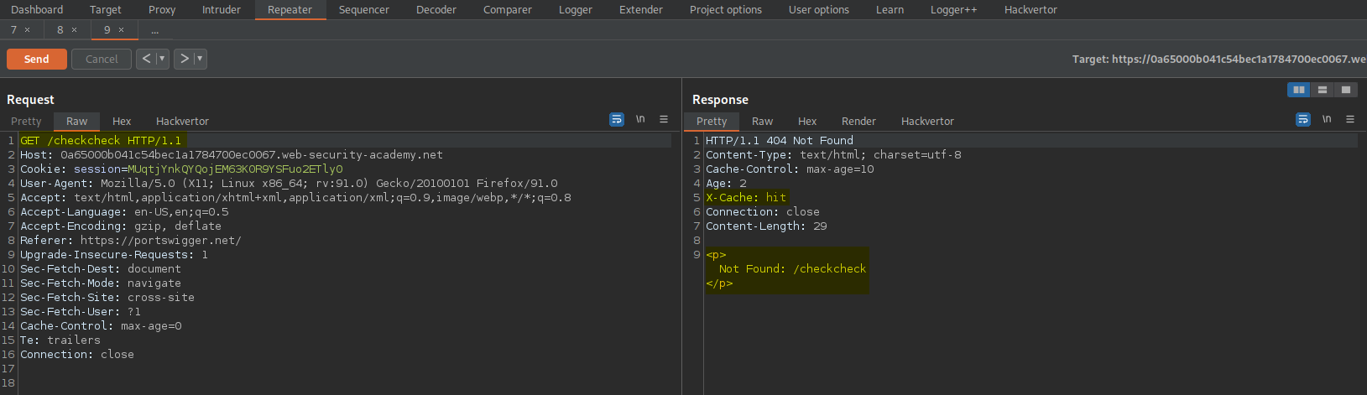The width and height of the screenshot is (1367, 395).
Task: Go back to previous request in history
Action: point(146,59)
